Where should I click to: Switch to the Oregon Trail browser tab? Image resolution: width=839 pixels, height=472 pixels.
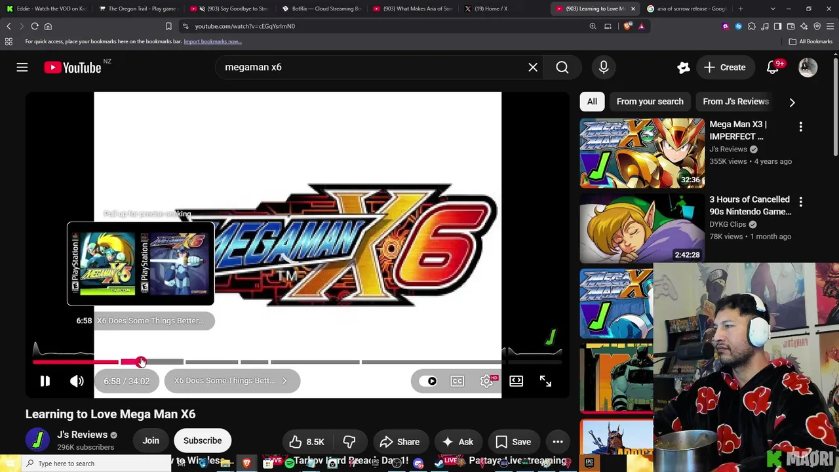138,9
